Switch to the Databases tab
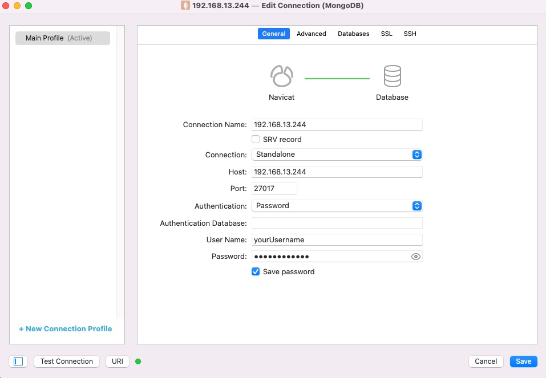The image size is (546, 378). tap(353, 34)
